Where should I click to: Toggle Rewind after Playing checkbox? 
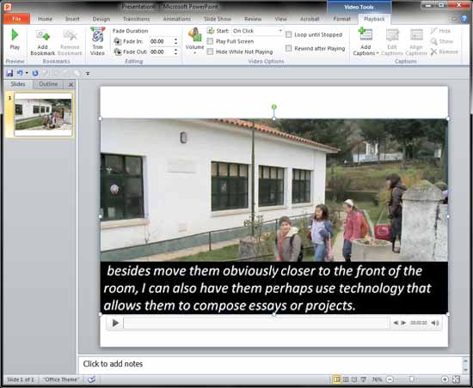[289, 48]
